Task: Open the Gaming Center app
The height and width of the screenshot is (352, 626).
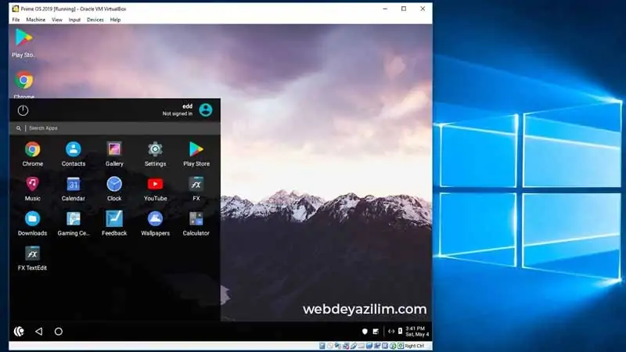Action: click(74, 223)
